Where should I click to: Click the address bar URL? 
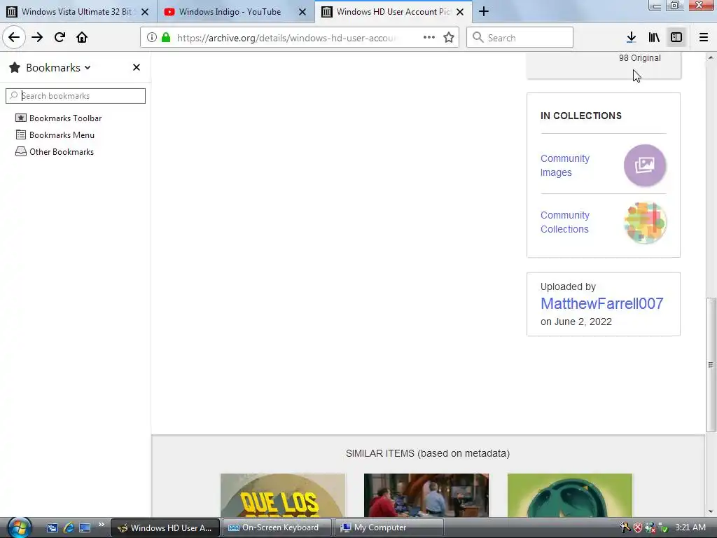[x=286, y=38]
